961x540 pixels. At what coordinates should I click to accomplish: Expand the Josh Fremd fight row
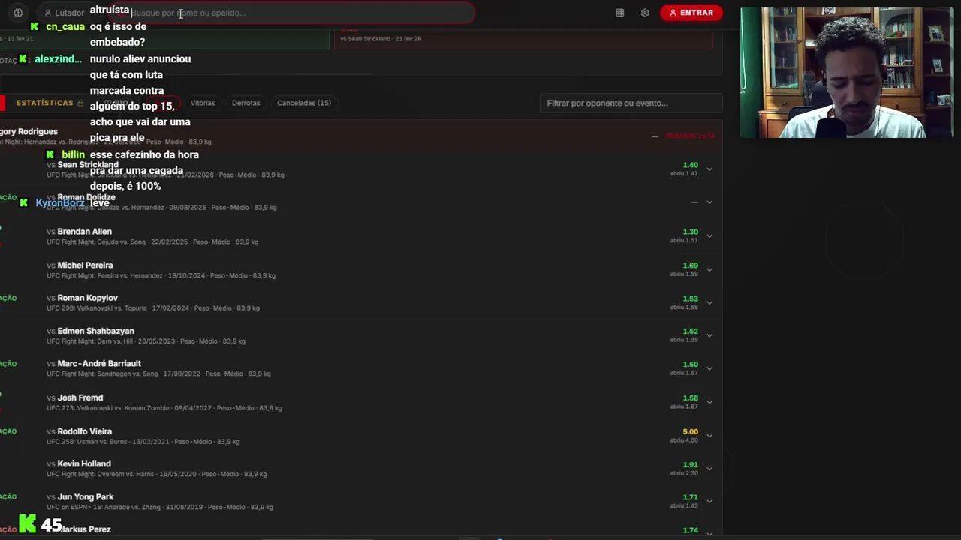click(x=709, y=402)
